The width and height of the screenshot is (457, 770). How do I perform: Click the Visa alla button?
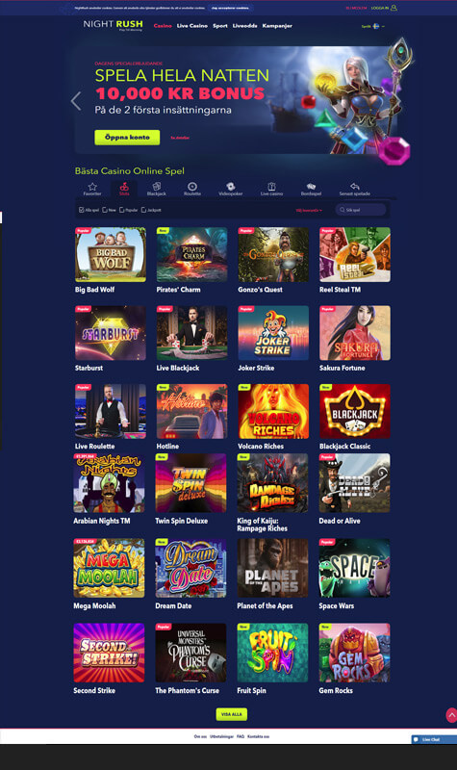coord(232,714)
